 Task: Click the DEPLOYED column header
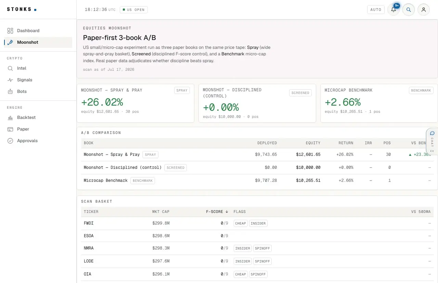[267, 143]
